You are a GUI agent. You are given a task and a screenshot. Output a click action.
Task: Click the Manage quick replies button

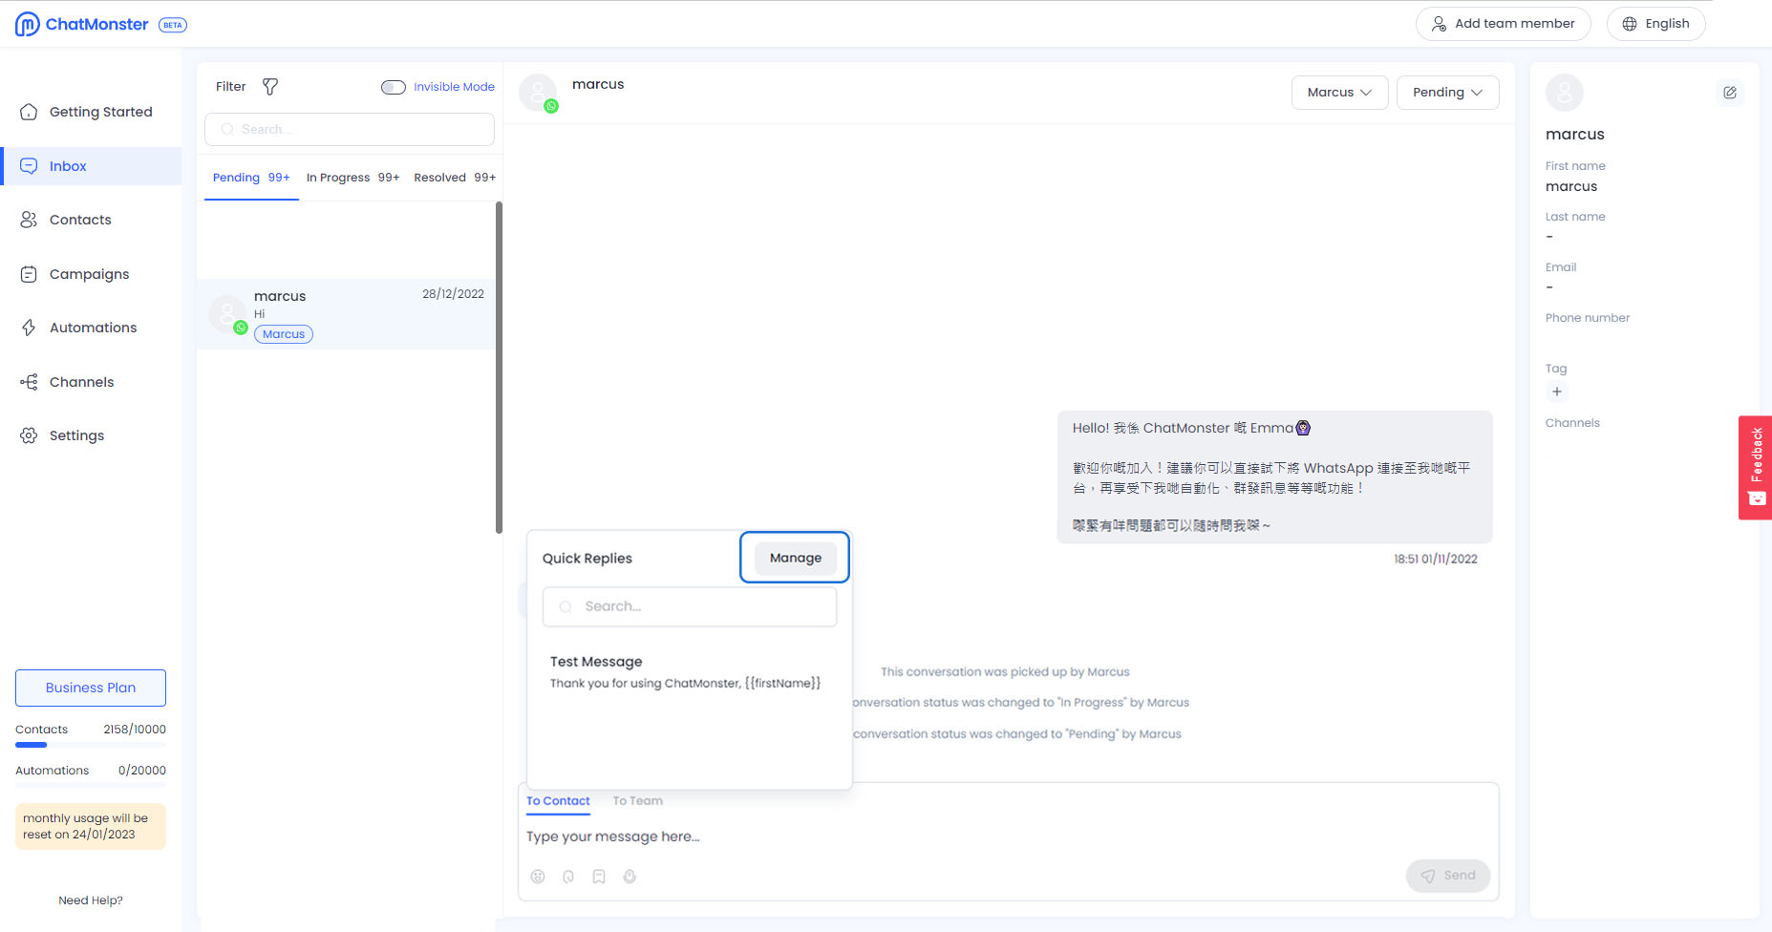[795, 558]
